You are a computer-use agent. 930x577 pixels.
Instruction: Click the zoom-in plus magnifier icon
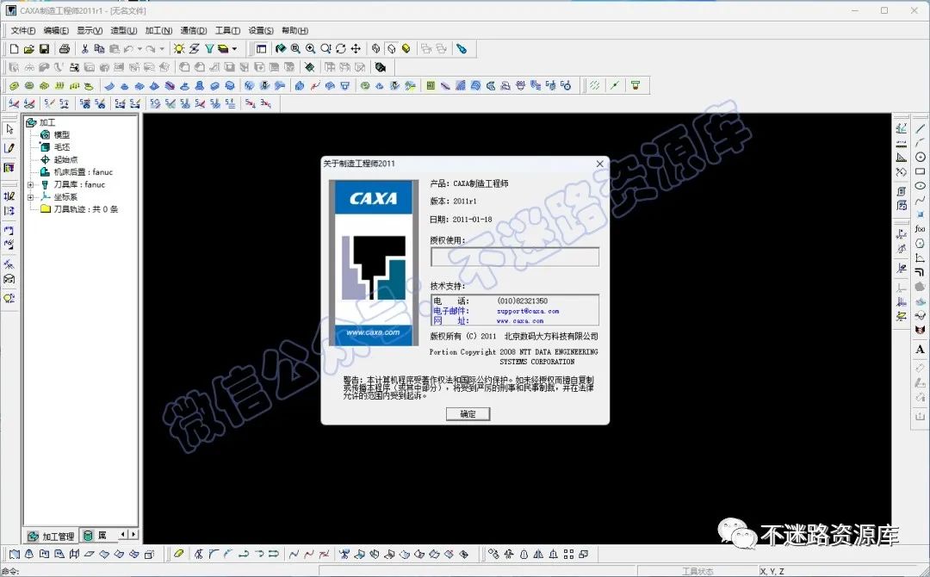(x=310, y=48)
